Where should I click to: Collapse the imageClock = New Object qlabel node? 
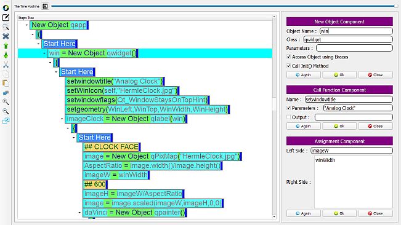[62, 119]
